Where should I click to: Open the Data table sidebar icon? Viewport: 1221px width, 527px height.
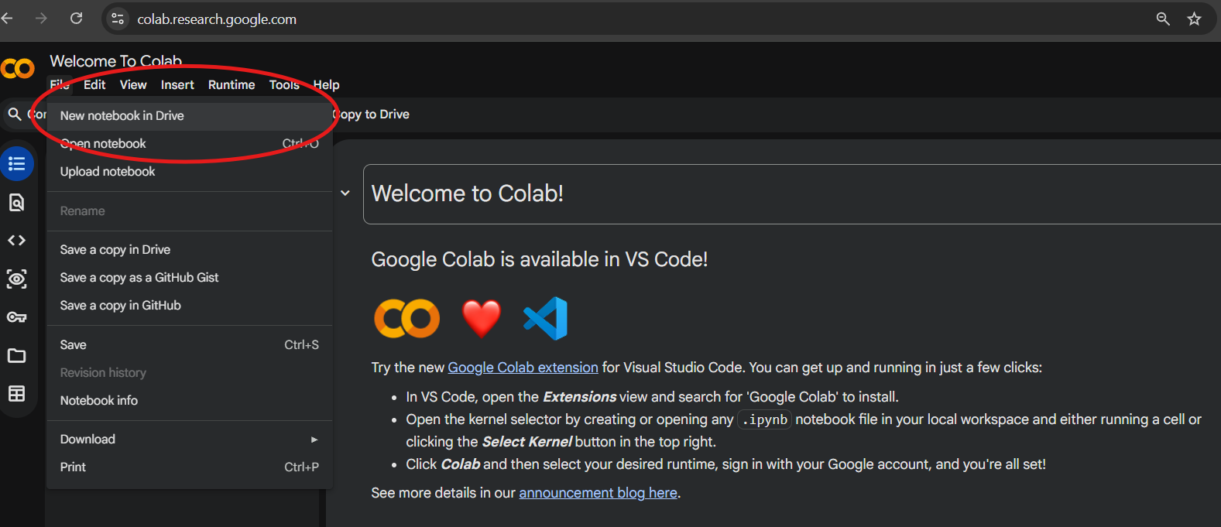(x=16, y=394)
